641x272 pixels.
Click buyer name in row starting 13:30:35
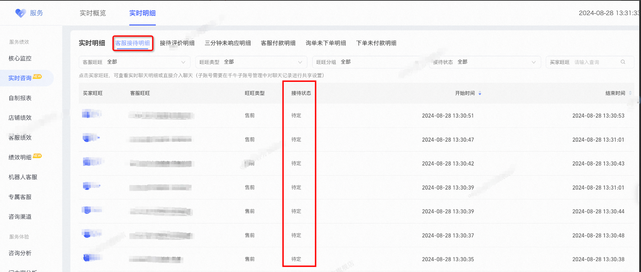click(x=92, y=258)
